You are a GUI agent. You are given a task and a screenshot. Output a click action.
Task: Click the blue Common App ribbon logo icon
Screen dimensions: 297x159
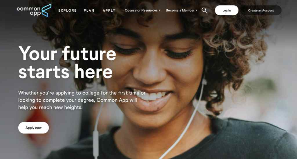pyautogui.click(x=46, y=10)
